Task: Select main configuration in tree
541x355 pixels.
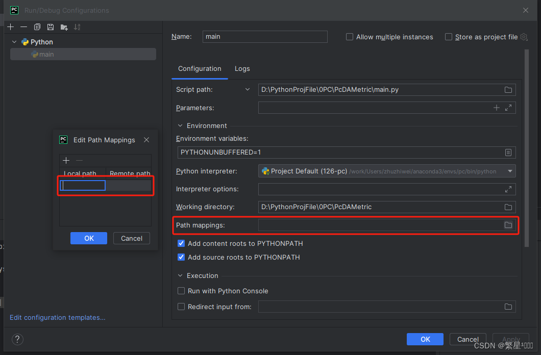Action: click(x=83, y=54)
